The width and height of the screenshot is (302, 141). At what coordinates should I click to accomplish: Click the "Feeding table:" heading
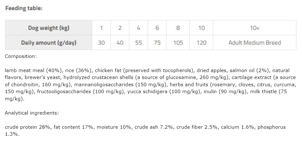pyautogui.click(x=24, y=8)
